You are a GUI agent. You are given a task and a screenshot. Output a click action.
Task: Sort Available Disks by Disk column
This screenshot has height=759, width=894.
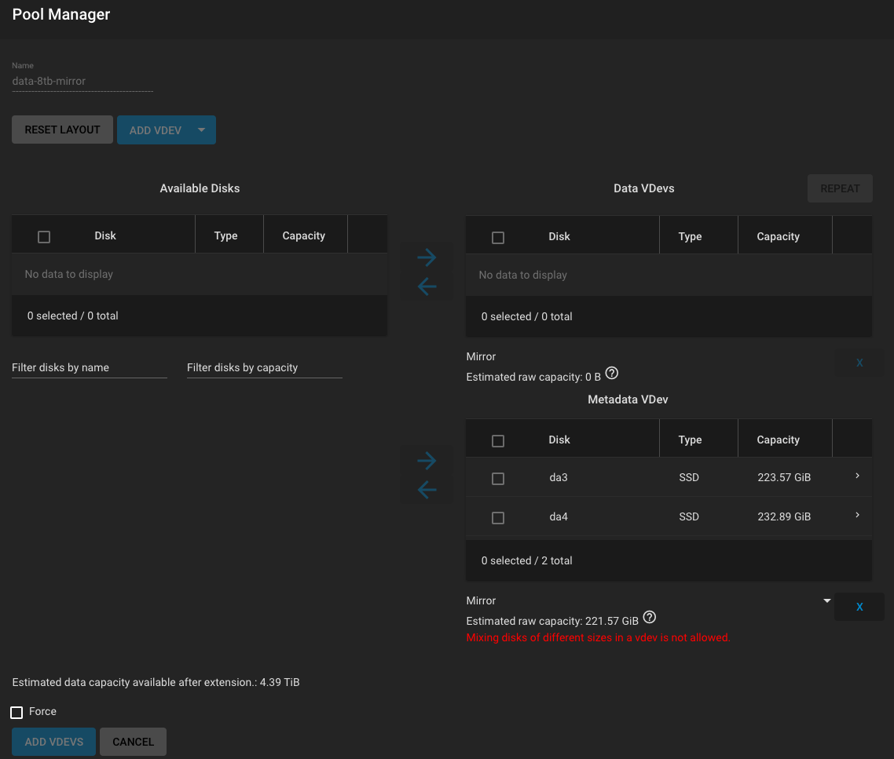tap(105, 235)
